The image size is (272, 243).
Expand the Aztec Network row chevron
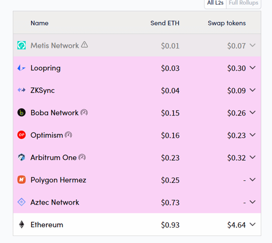pos(253,202)
